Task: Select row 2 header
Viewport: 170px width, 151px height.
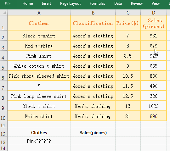Action: click(x=3, y=35)
